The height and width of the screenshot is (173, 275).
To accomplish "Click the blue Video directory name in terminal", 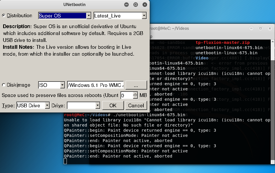I will point(202,58).
